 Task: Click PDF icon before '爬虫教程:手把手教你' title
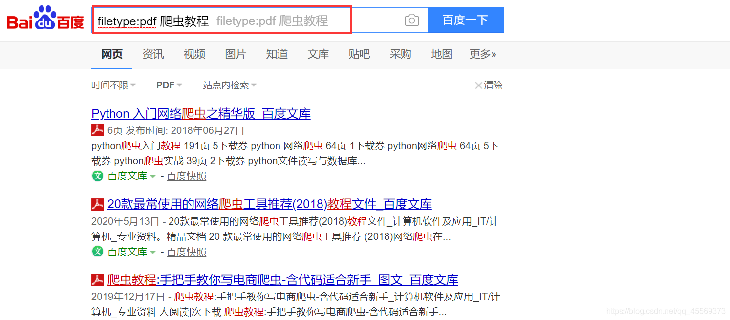click(97, 280)
